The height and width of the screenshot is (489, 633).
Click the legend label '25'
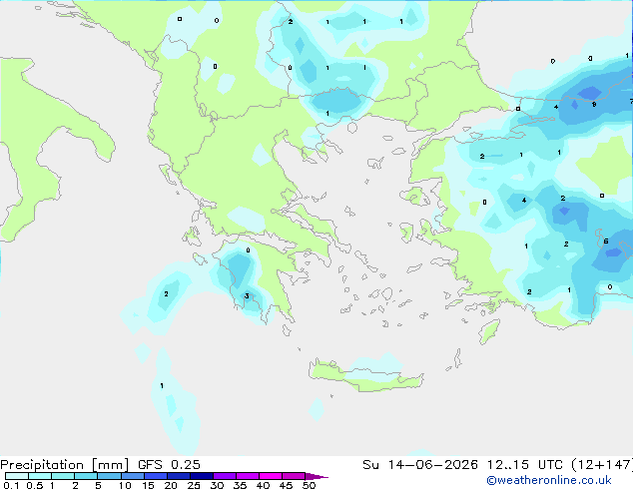194,485
